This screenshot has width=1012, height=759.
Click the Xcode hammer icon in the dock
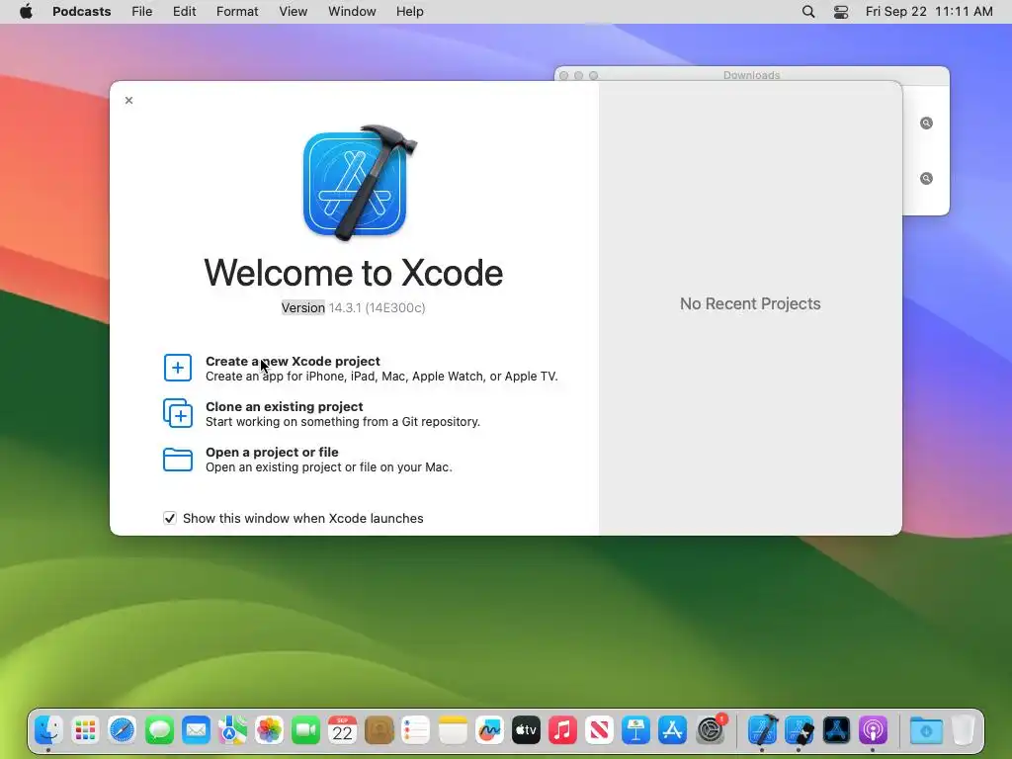tap(762, 730)
